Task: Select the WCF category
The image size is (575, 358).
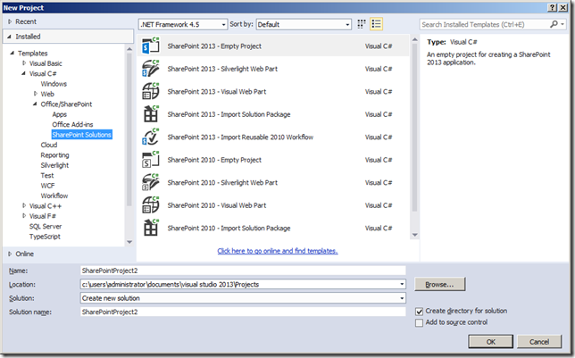Action: click(47, 186)
